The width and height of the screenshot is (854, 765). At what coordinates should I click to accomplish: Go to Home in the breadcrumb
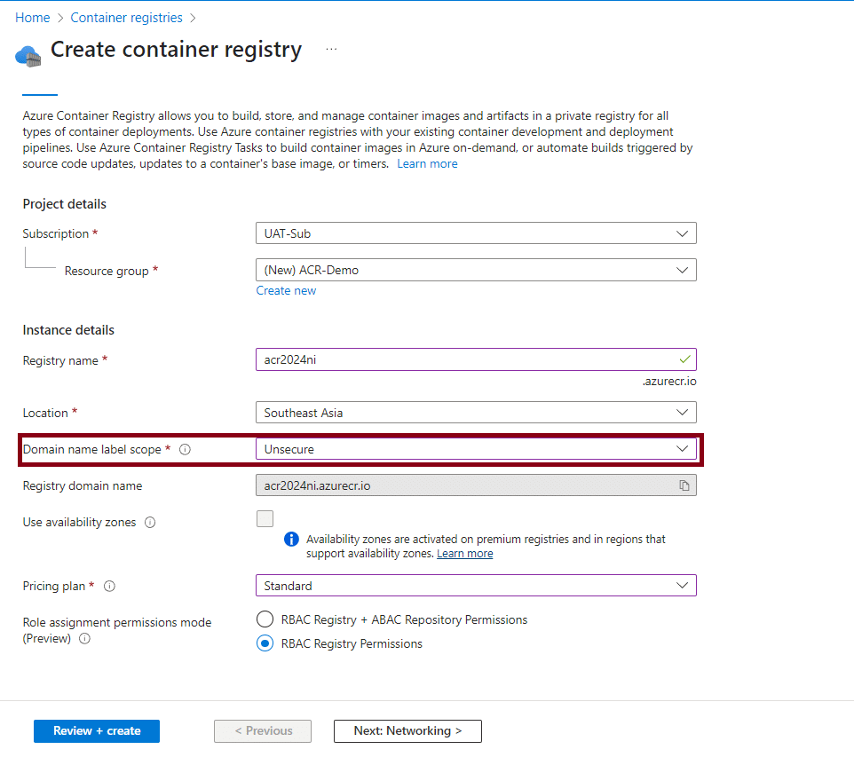click(33, 18)
